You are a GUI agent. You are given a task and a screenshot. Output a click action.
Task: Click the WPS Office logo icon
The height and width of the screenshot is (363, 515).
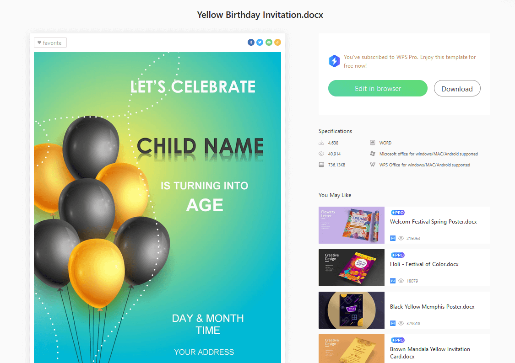click(x=373, y=165)
